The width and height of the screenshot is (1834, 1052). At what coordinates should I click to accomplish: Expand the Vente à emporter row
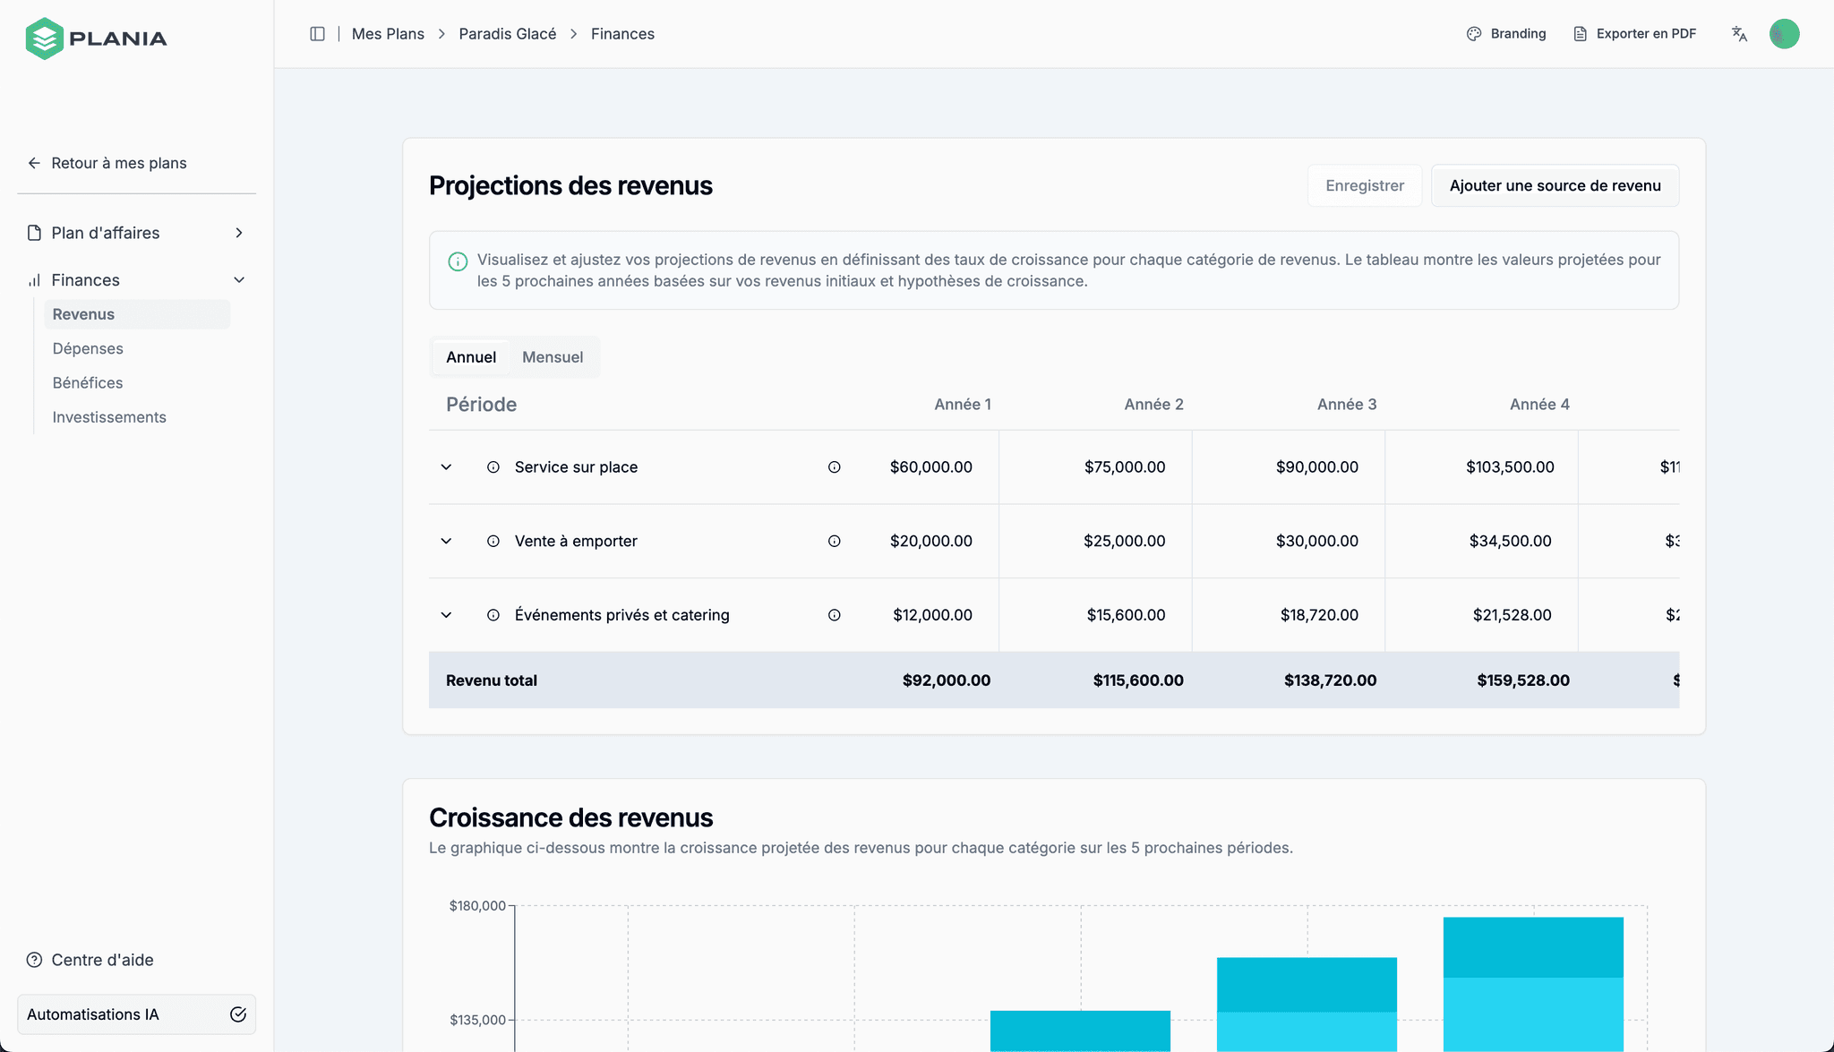pos(446,541)
